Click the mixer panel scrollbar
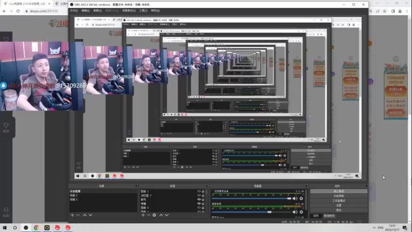The height and width of the screenshot is (232, 412). click(306, 203)
